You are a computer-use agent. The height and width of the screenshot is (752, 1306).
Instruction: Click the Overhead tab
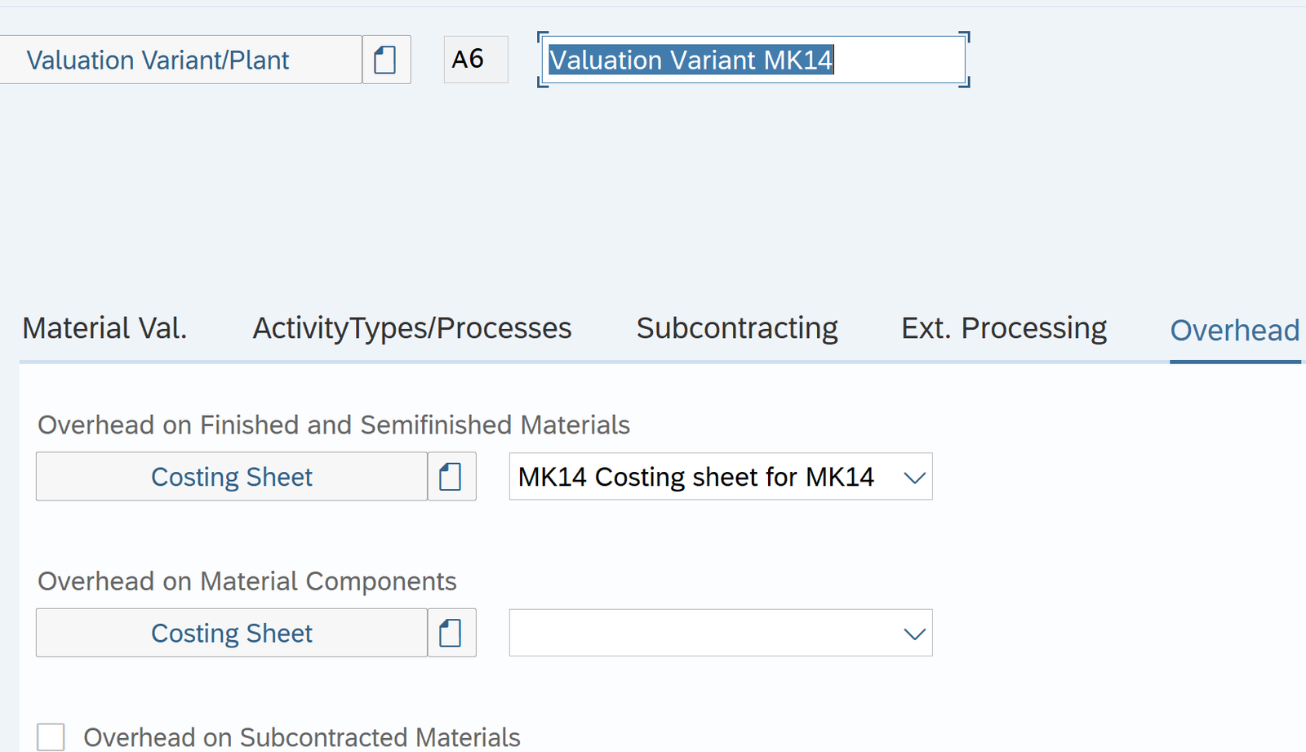1234,330
